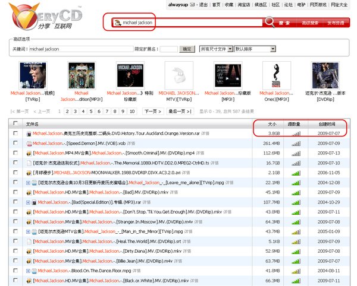Image resolution: width=357 pixels, height=286 pixels.
Task: Open 论坛 in top navigation
Action: tap(288, 5)
